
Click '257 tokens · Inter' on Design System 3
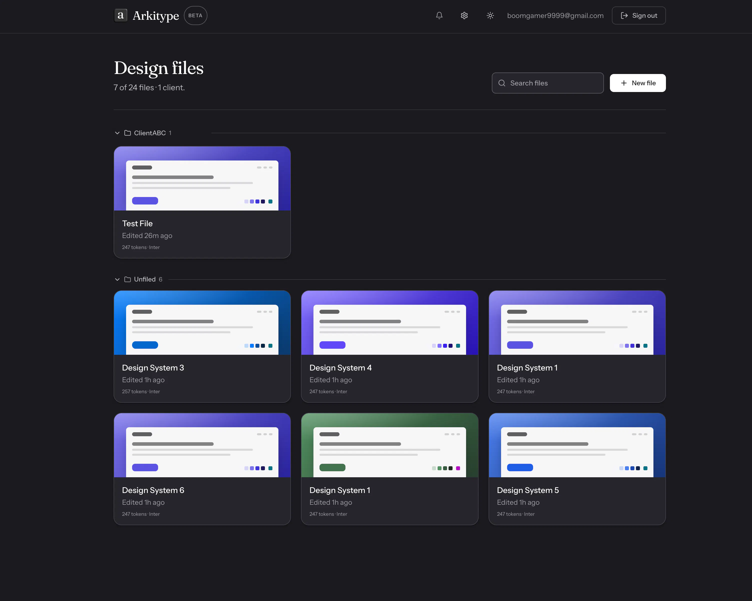pyautogui.click(x=141, y=391)
